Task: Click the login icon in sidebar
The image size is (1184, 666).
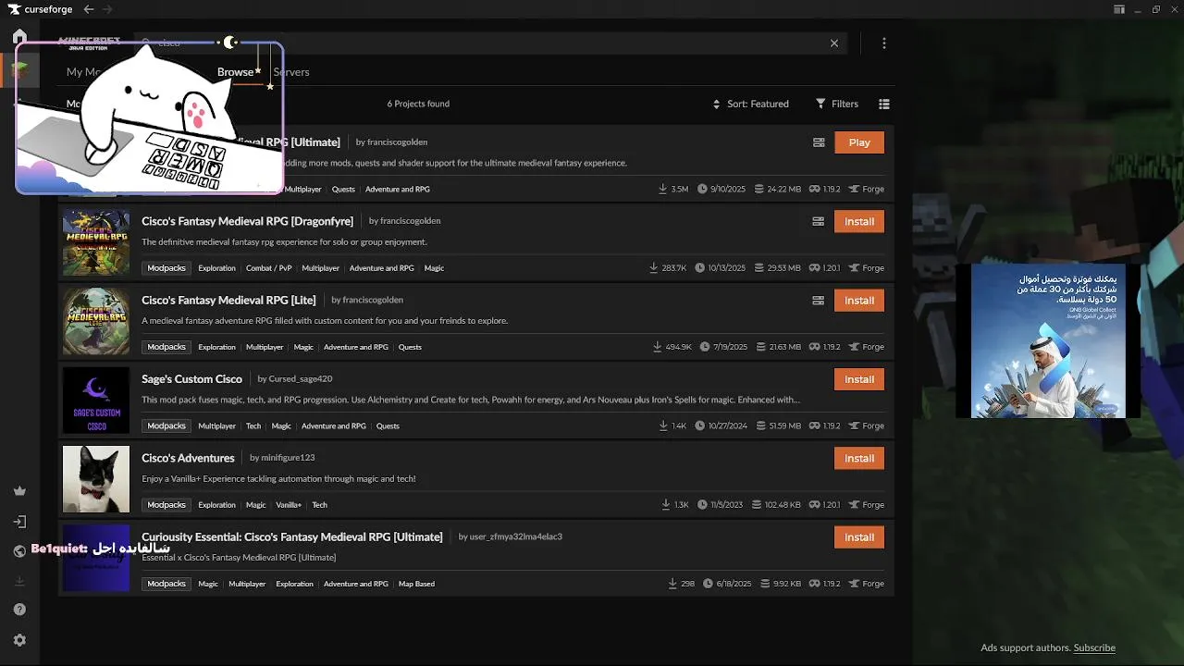Action: pyautogui.click(x=19, y=522)
